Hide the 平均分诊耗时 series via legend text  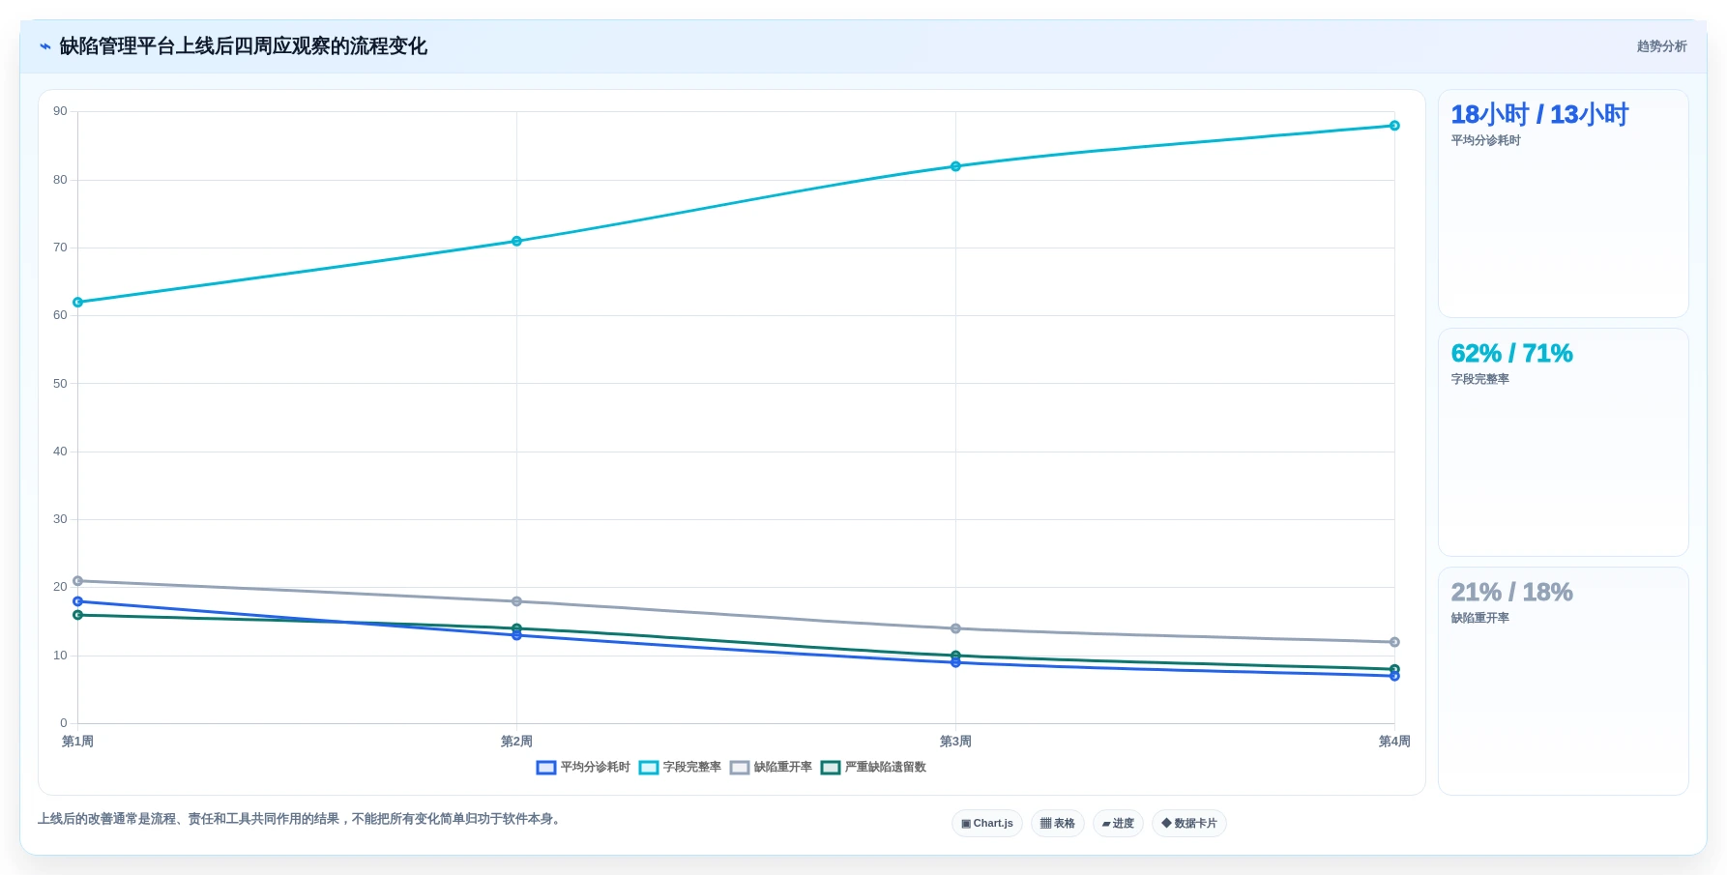(x=596, y=768)
